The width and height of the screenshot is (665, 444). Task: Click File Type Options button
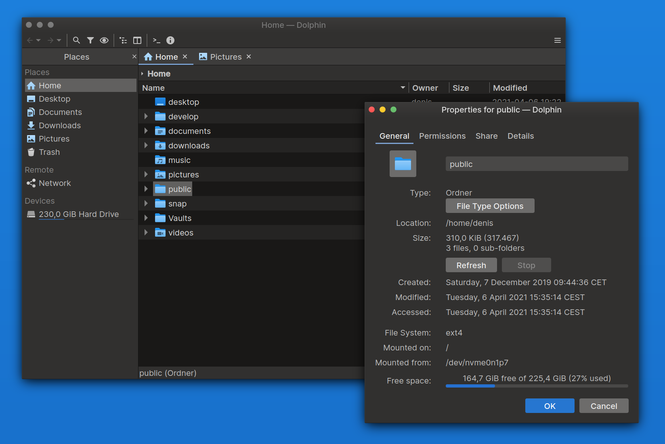point(490,206)
